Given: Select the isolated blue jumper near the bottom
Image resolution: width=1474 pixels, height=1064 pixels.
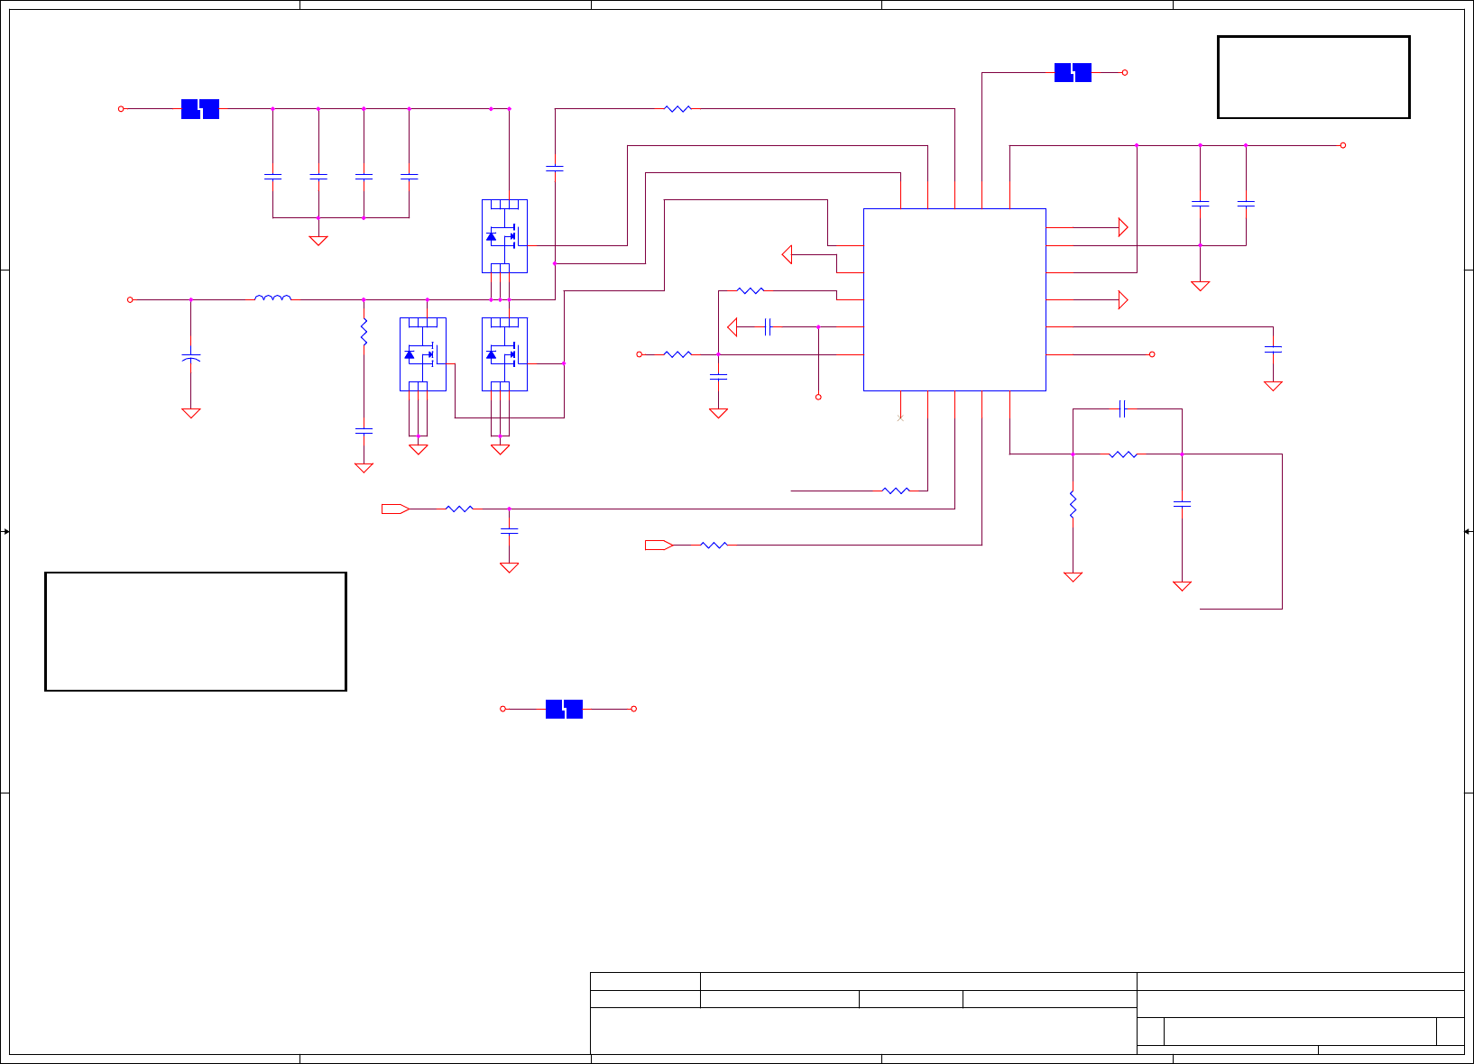Looking at the screenshot, I should point(564,709).
